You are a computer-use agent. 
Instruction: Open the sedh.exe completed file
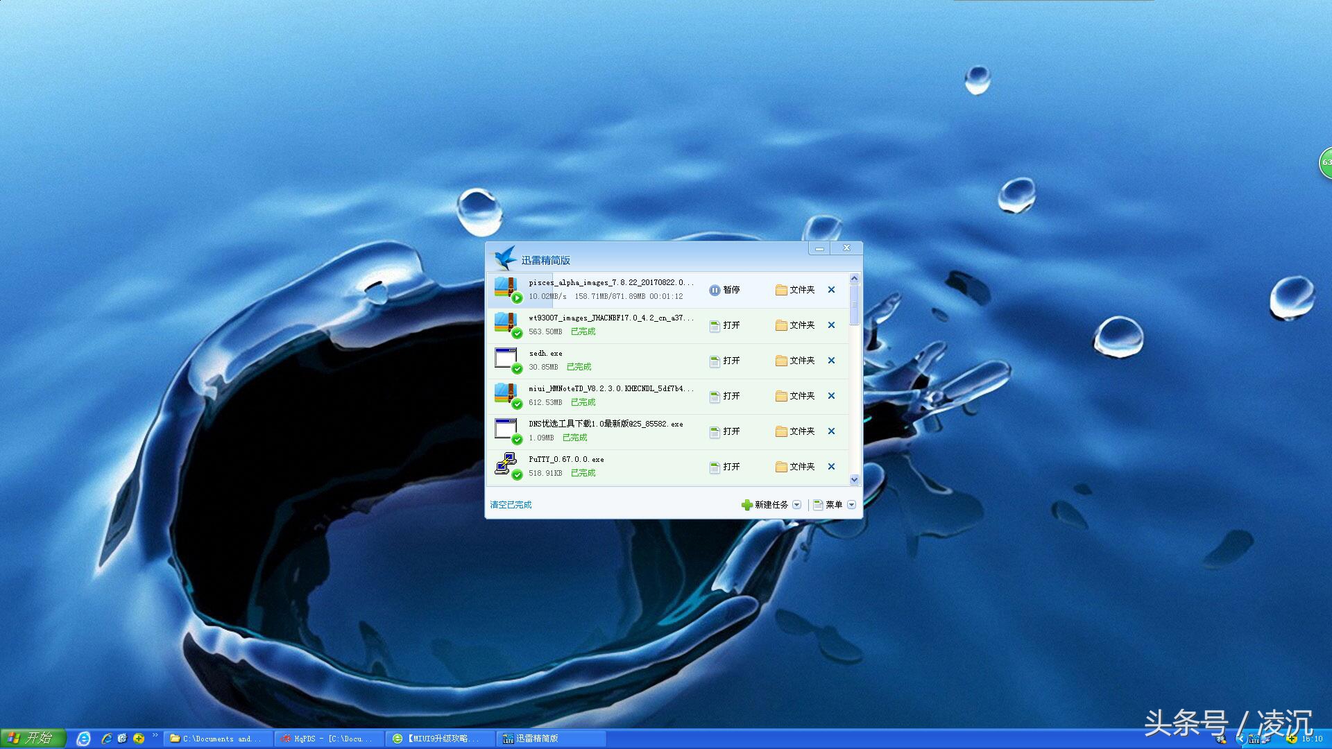pos(724,361)
